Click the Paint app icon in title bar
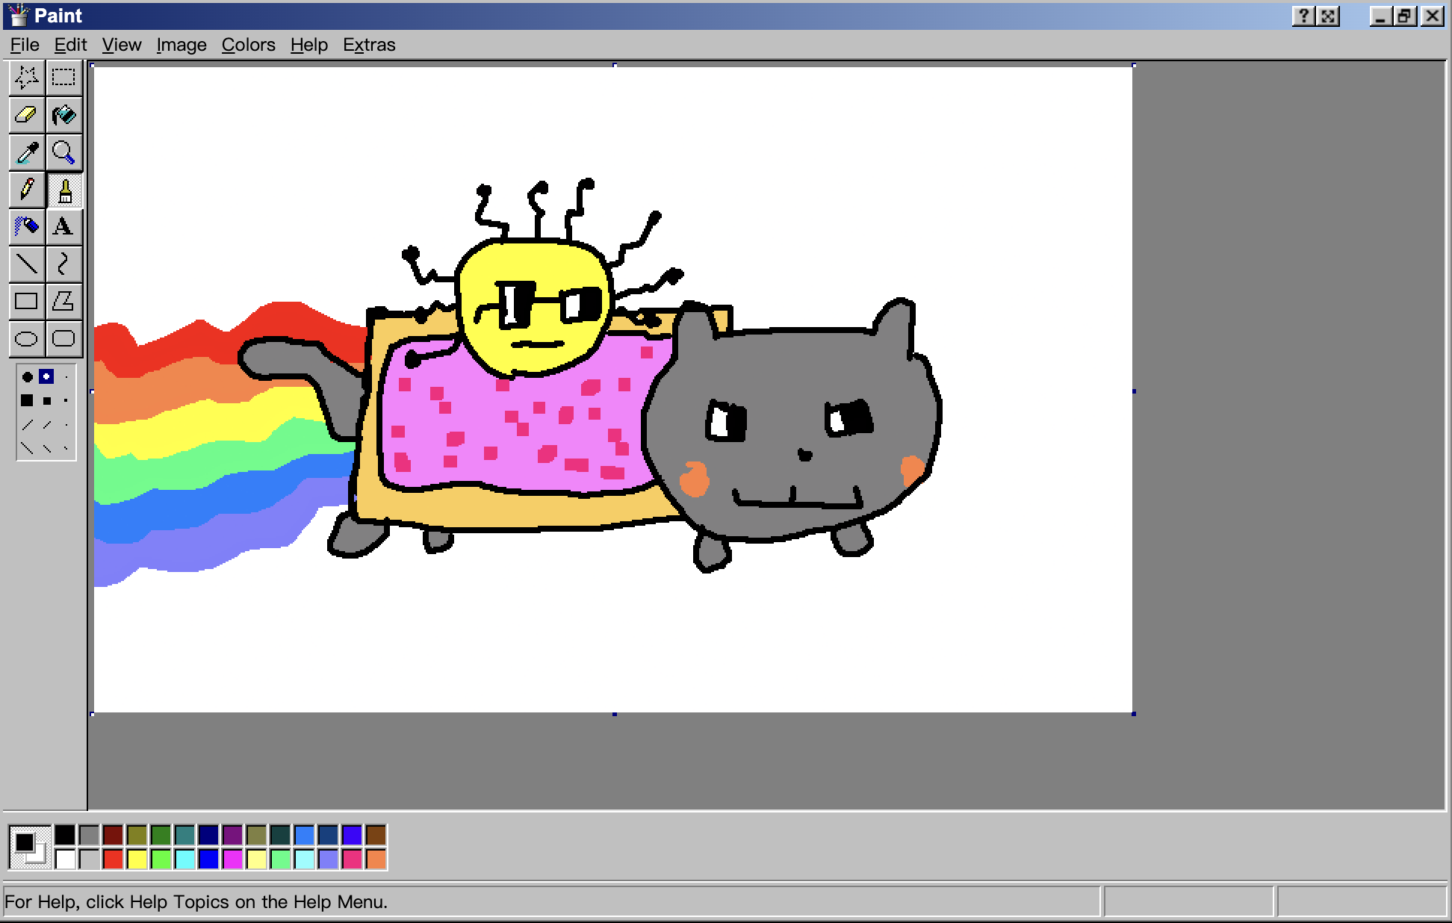Viewport: 1452px width, 923px height. coord(18,16)
